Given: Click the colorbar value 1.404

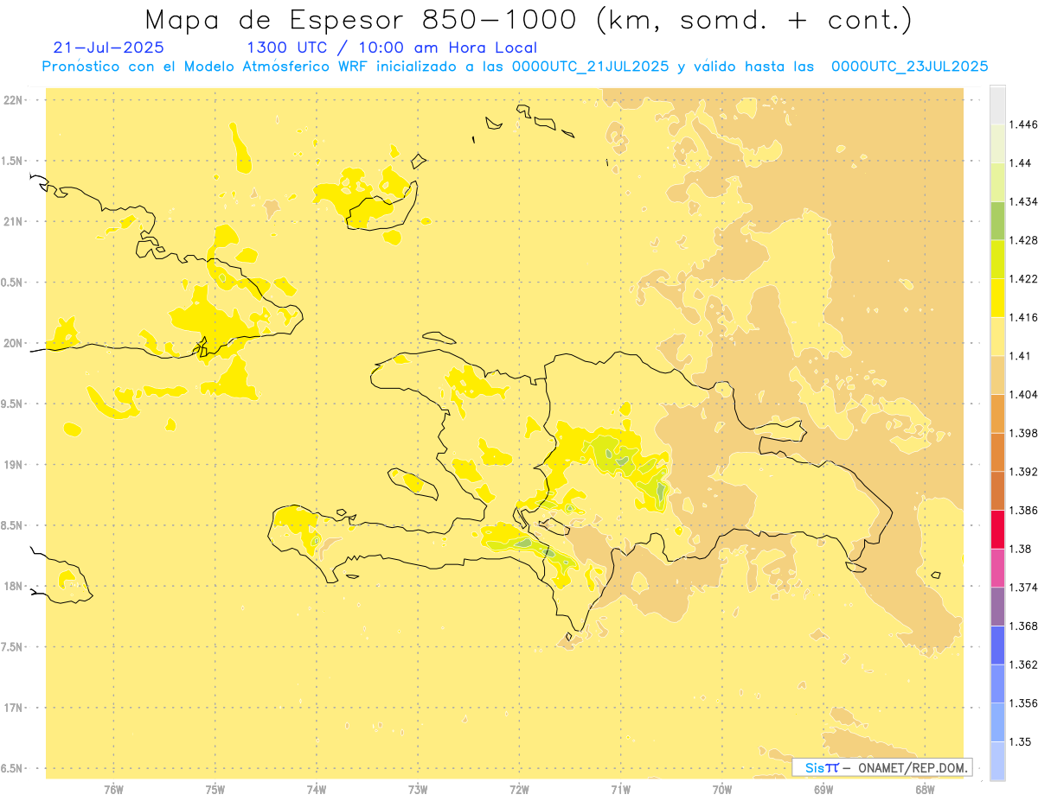Looking at the screenshot, I should [1023, 394].
